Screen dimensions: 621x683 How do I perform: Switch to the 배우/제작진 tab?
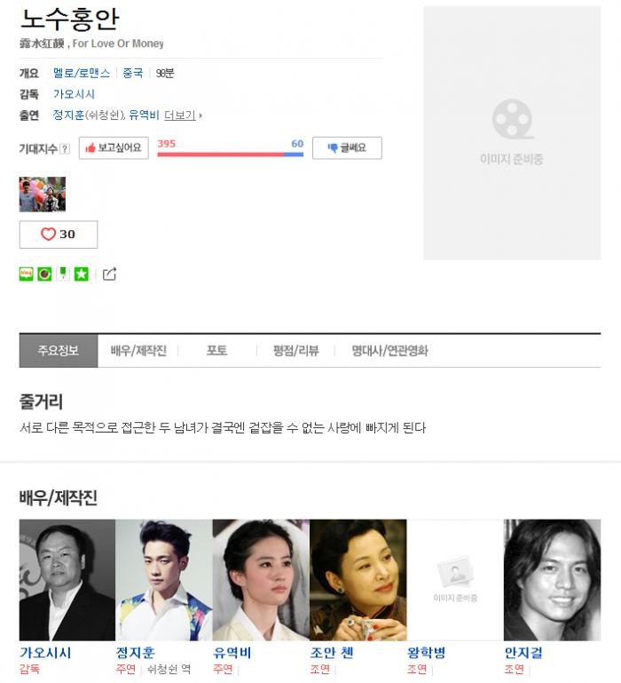[x=138, y=351]
